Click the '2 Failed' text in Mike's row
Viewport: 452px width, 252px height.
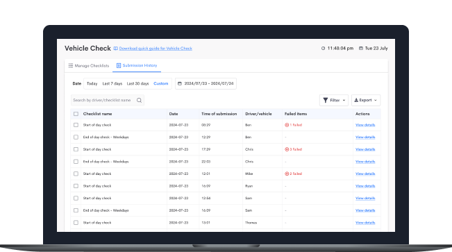pyautogui.click(x=296, y=174)
